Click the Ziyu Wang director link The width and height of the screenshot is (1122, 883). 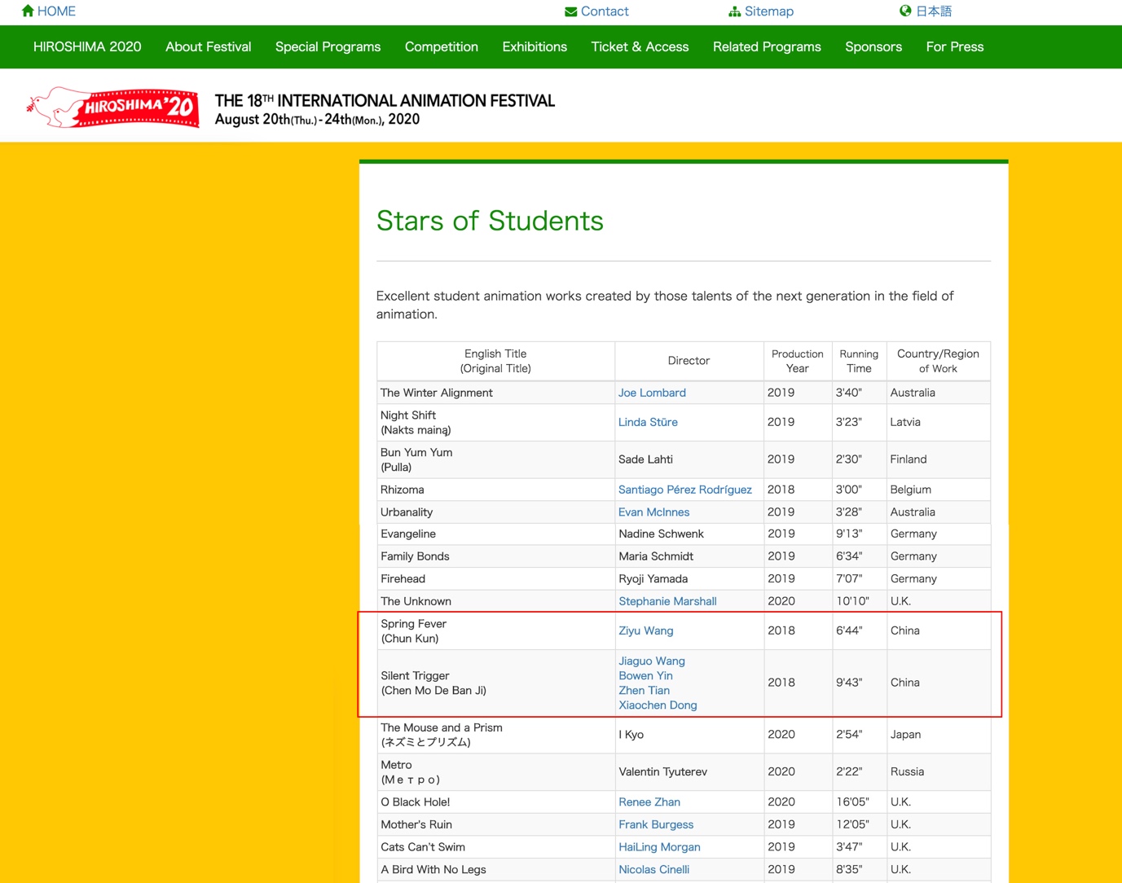pyautogui.click(x=645, y=630)
